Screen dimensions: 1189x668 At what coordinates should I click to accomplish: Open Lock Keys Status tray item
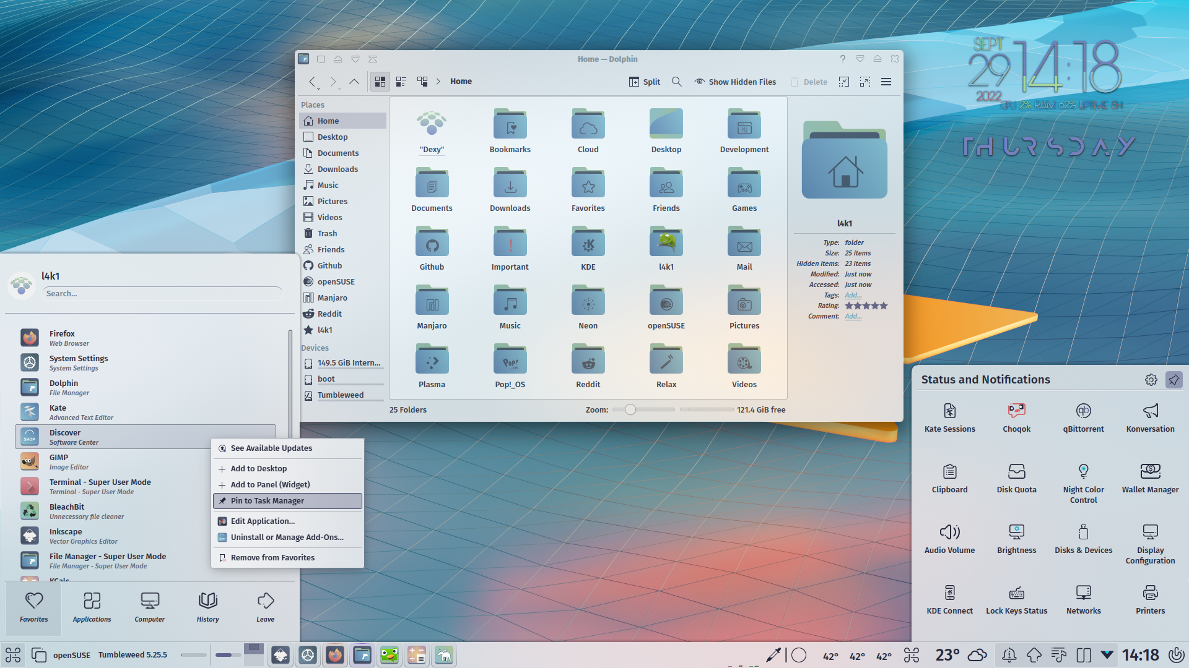(1016, 599)
